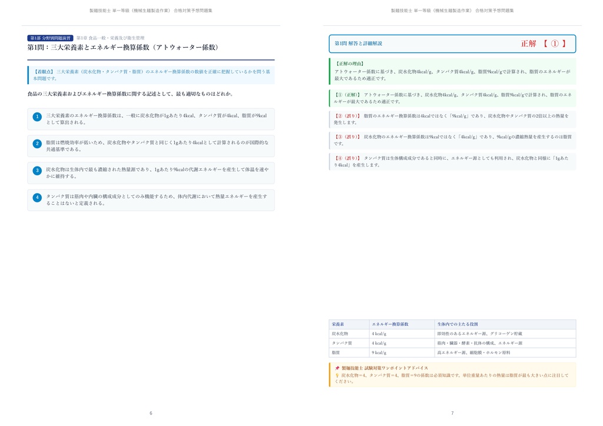Click the blue circle numbered 4
This screenshot has height=426, width=603.
37,198
